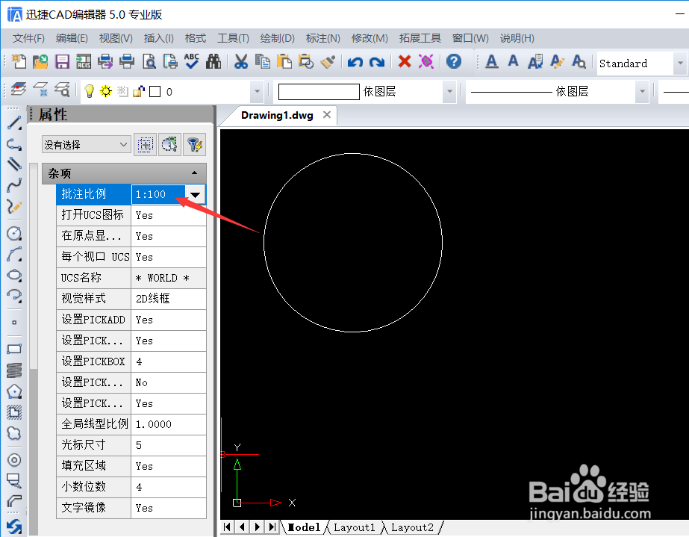Click the red X delete icon
Screen dimensions: 689x537
click(x=405, y=61)
